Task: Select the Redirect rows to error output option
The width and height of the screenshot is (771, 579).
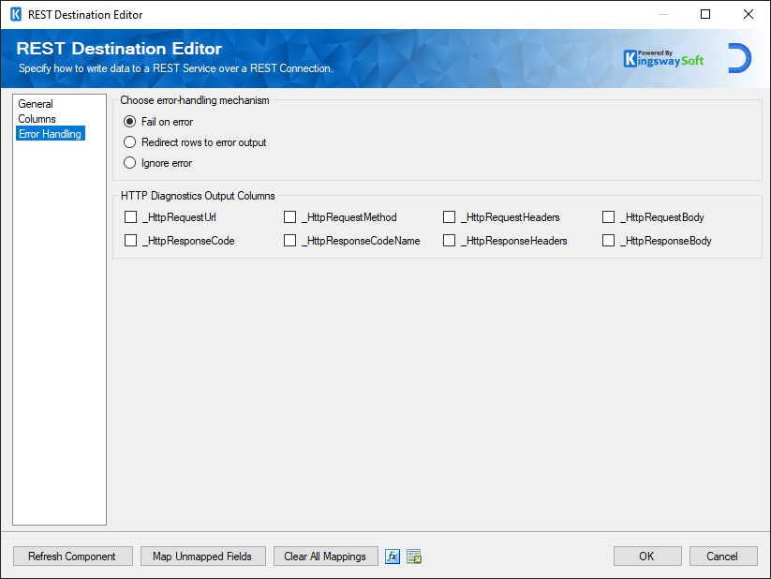Action: tap(129, 141)
